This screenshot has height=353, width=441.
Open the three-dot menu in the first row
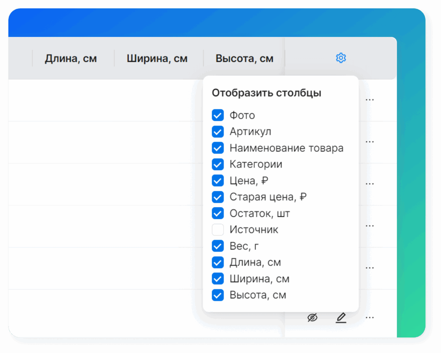pyautogui.click(x=370, y=99)
